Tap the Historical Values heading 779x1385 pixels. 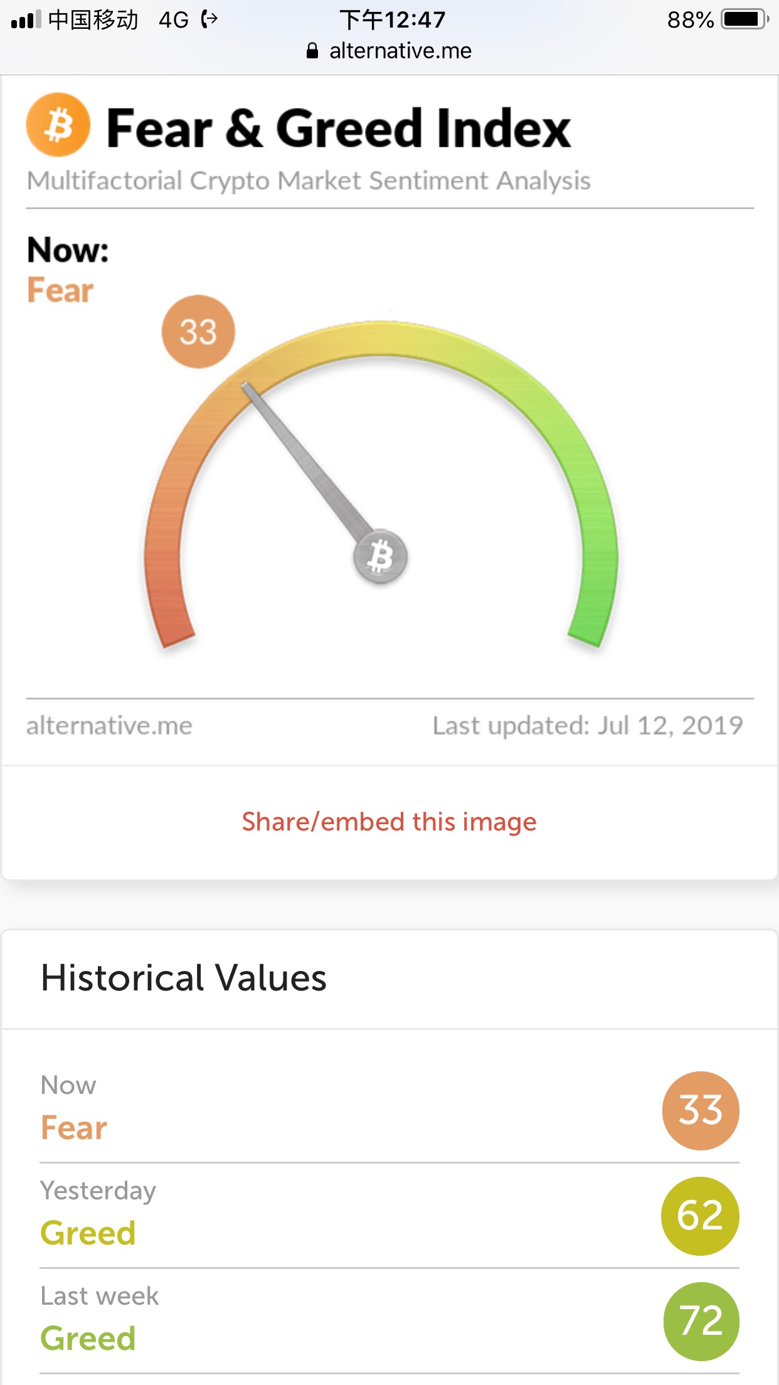click(184, 978)
